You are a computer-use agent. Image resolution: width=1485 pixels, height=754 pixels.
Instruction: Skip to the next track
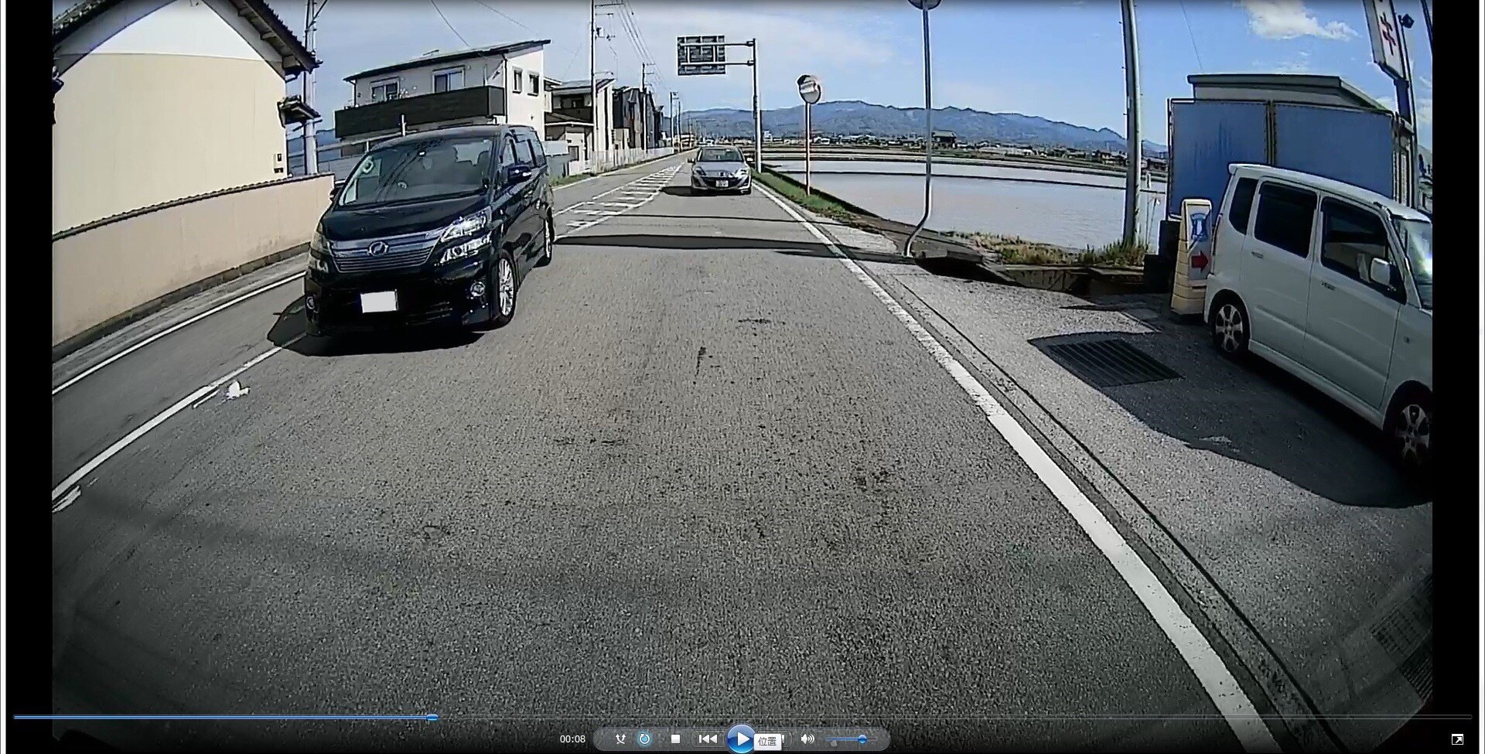point(783,739)
